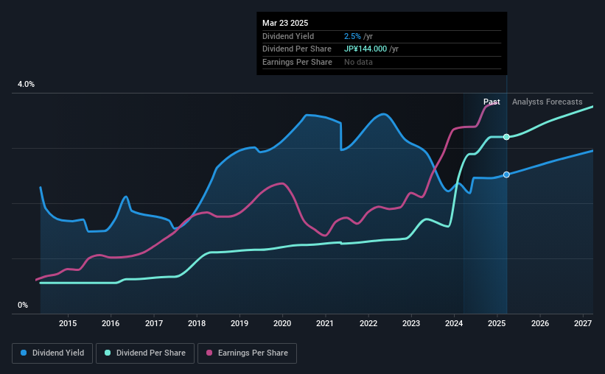Click the tooltip Dividend Per Share row label
The width and height of the screenshot is (605, 374).
point(297,49)
